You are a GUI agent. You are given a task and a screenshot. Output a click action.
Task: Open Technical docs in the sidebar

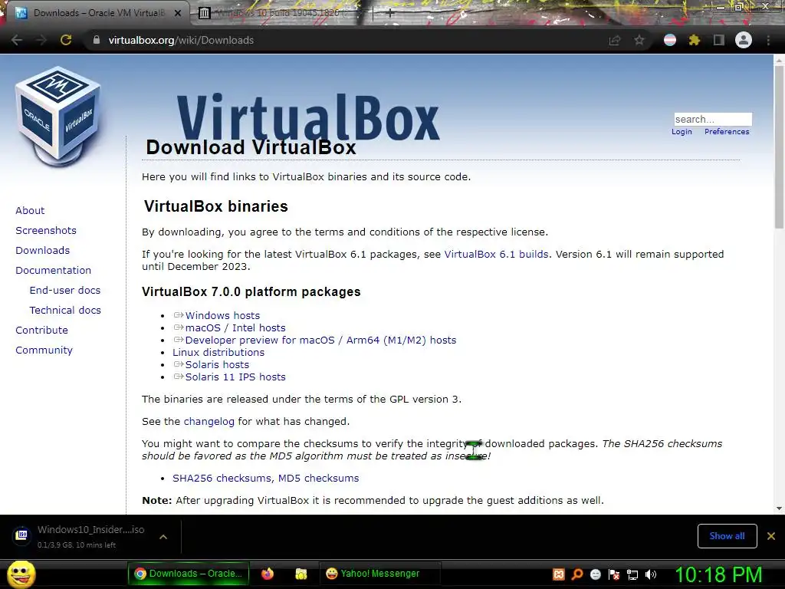pos(65,311)
